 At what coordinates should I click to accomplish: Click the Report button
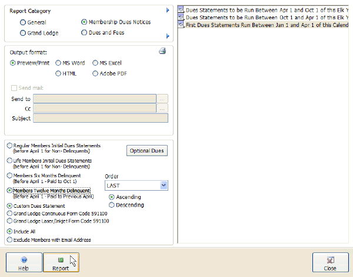click(60, 263)
